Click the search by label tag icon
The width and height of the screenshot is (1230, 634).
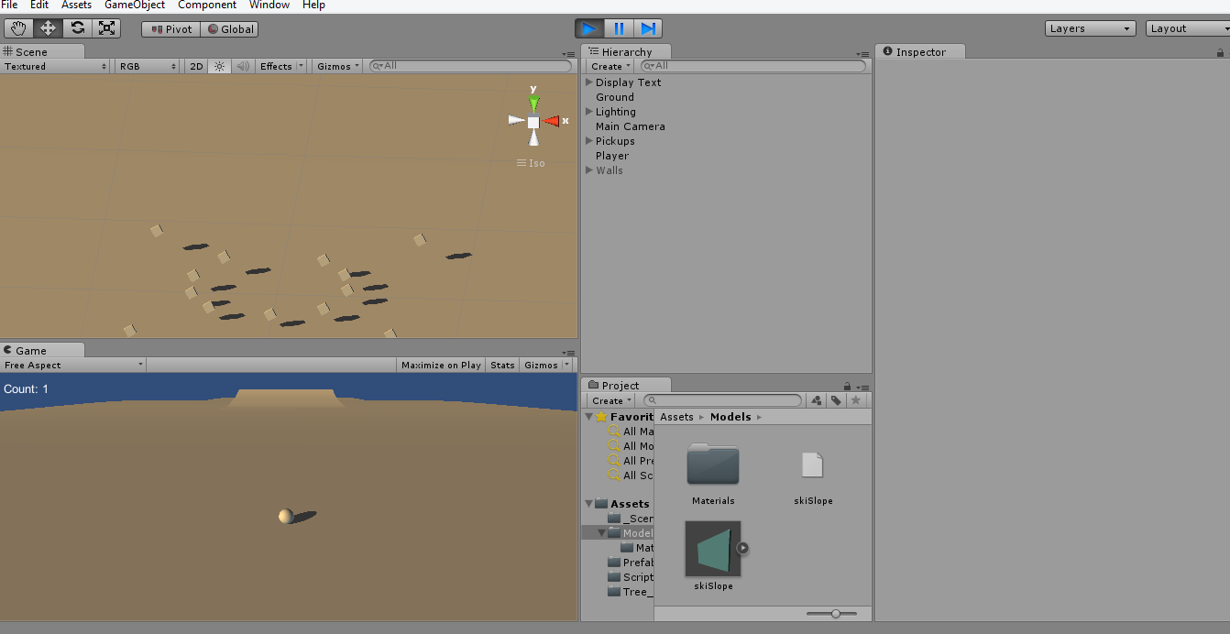coord(836,400)
